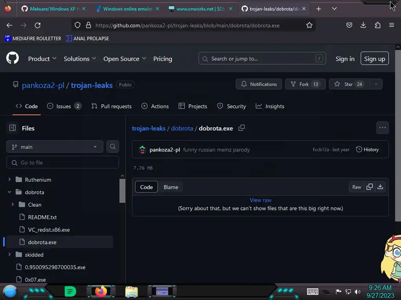Open Firefox downloads panel
The height and width of the screenshot is (300, 401).
pyautogui.click(x=363, y=25)
